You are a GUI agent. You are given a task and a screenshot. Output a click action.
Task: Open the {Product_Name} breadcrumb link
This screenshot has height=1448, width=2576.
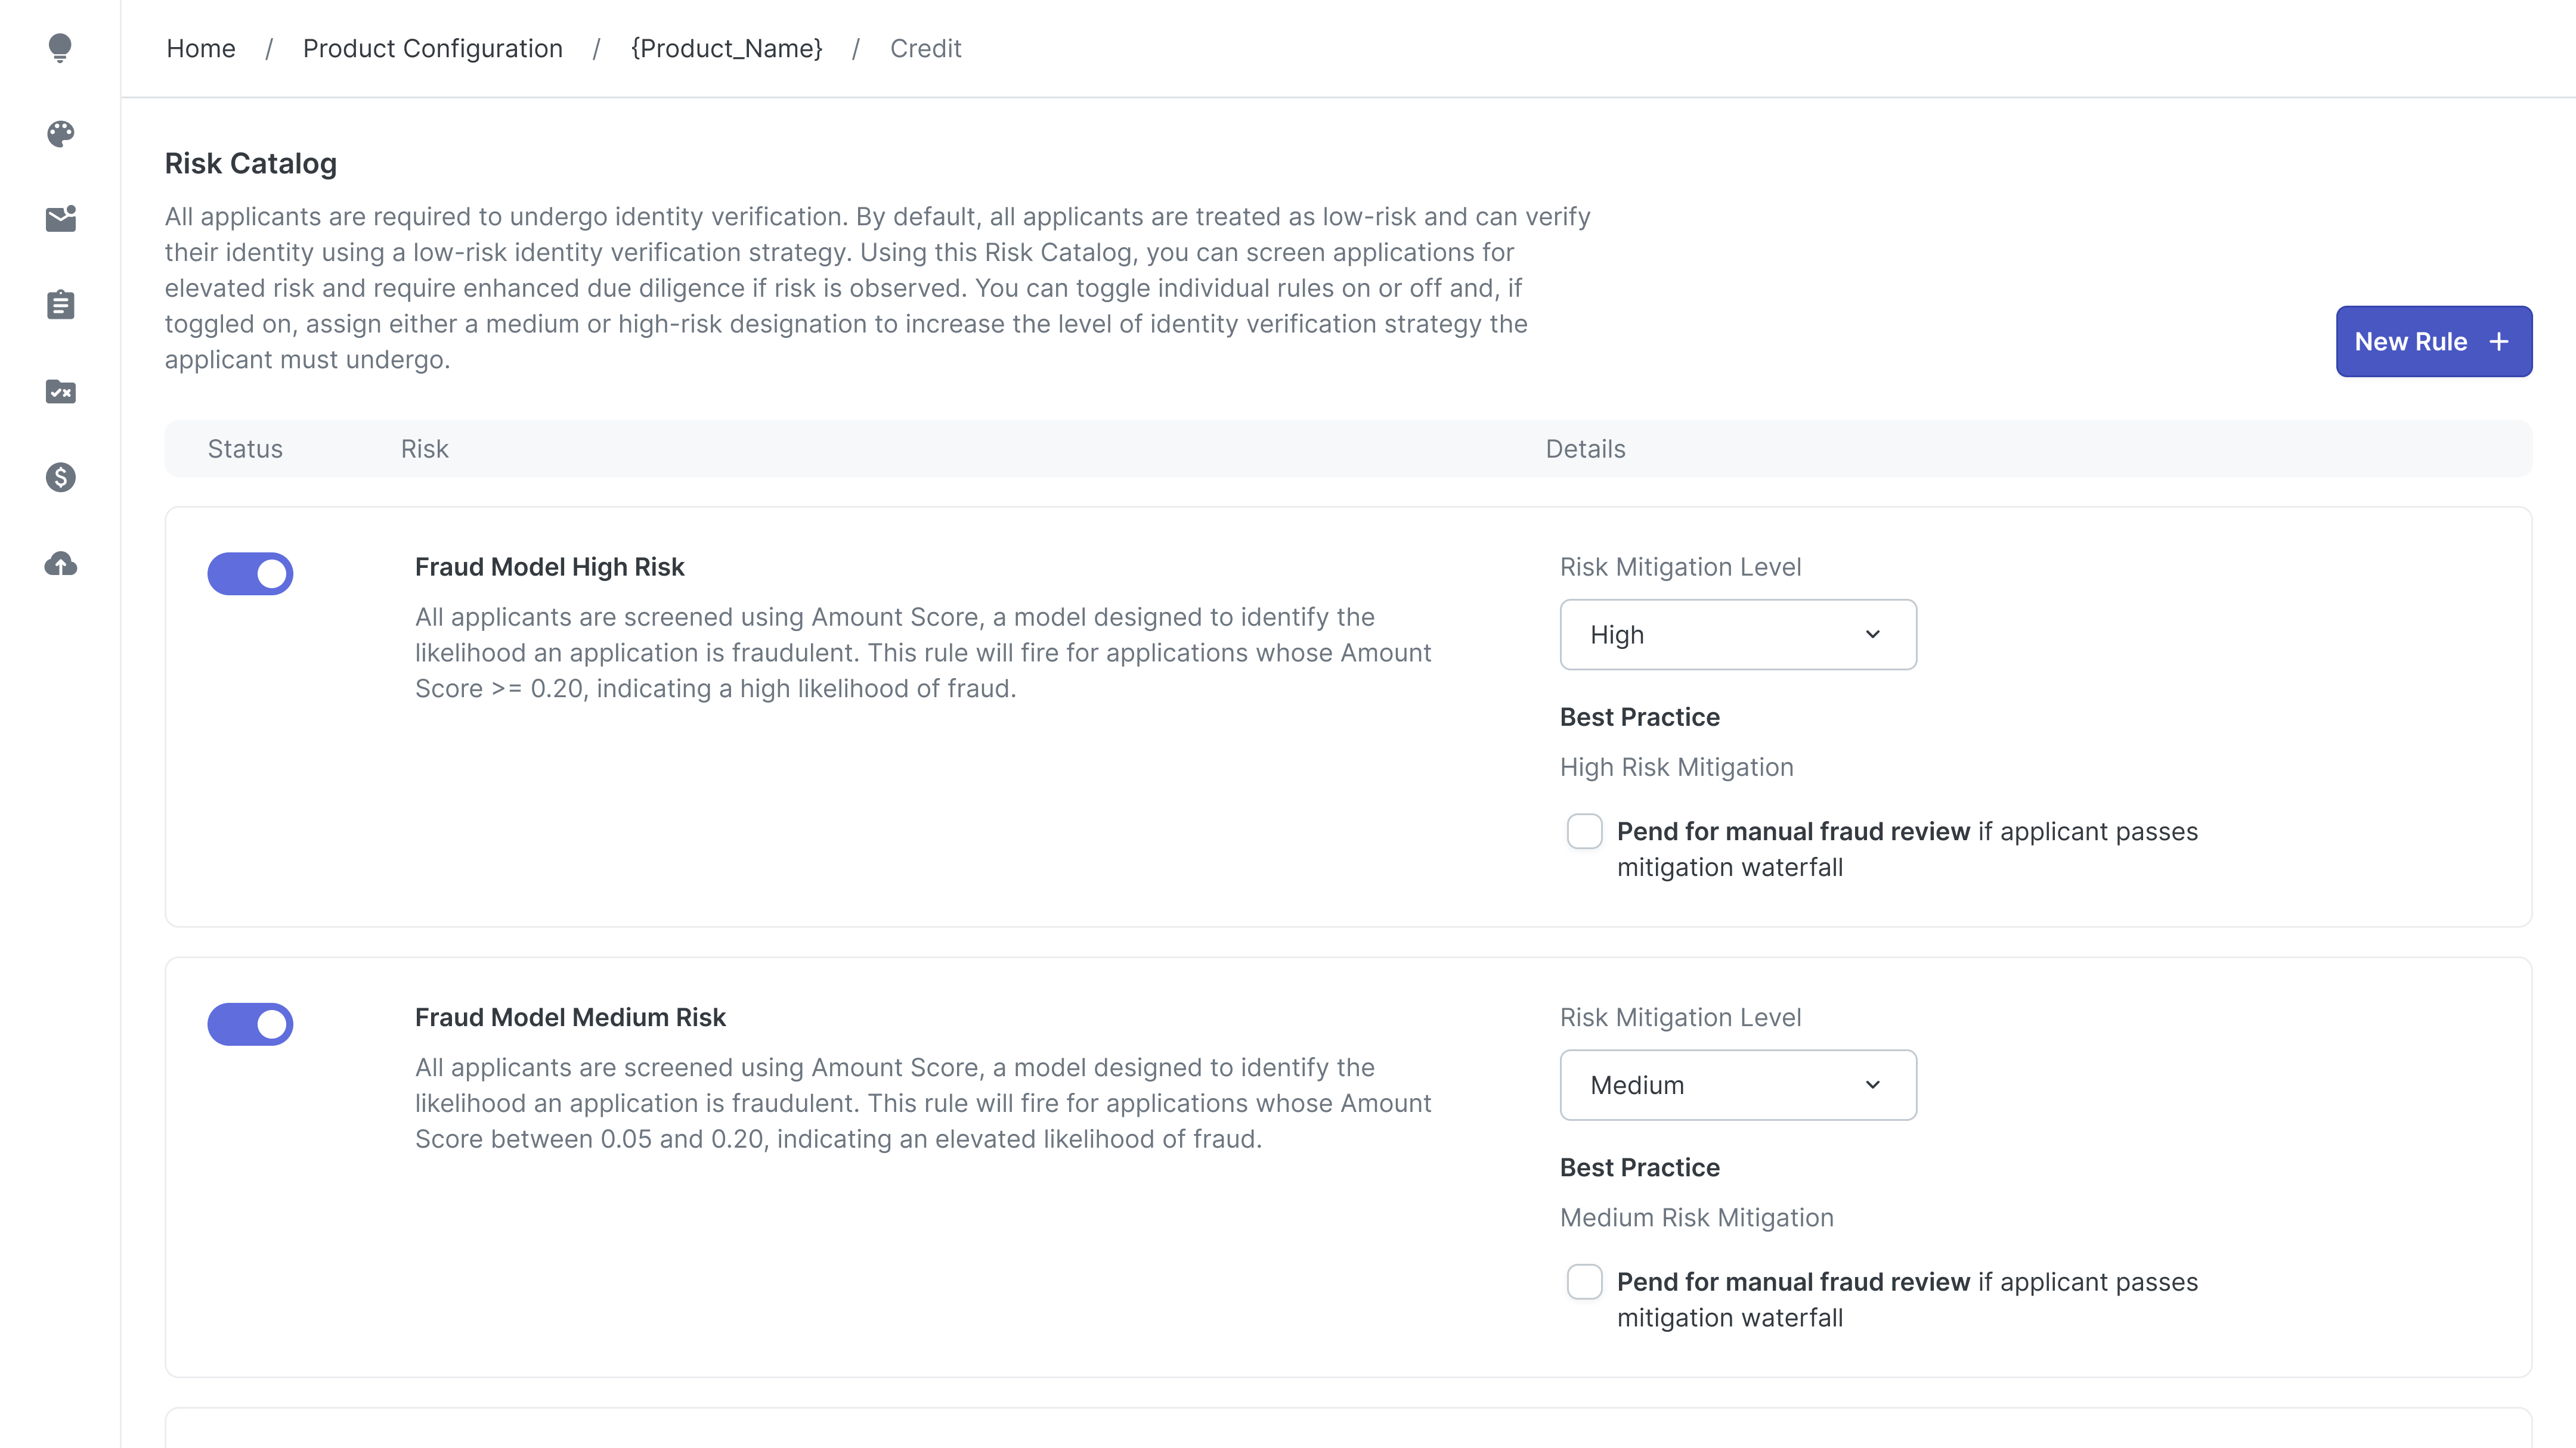pos(726,48)
